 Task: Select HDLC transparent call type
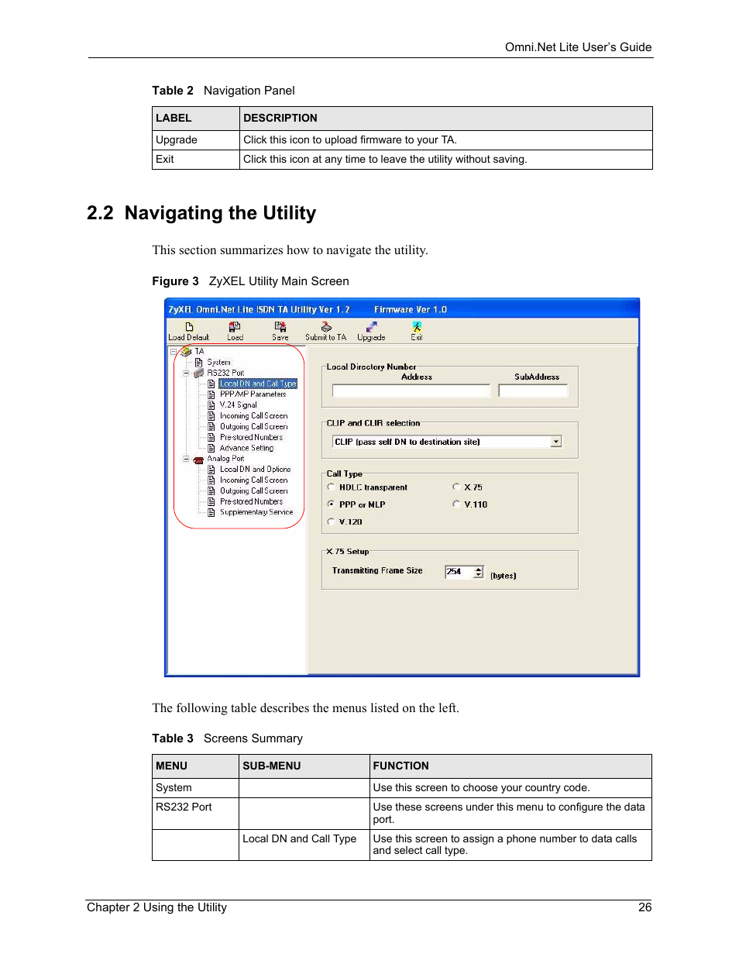pos(332,487)
